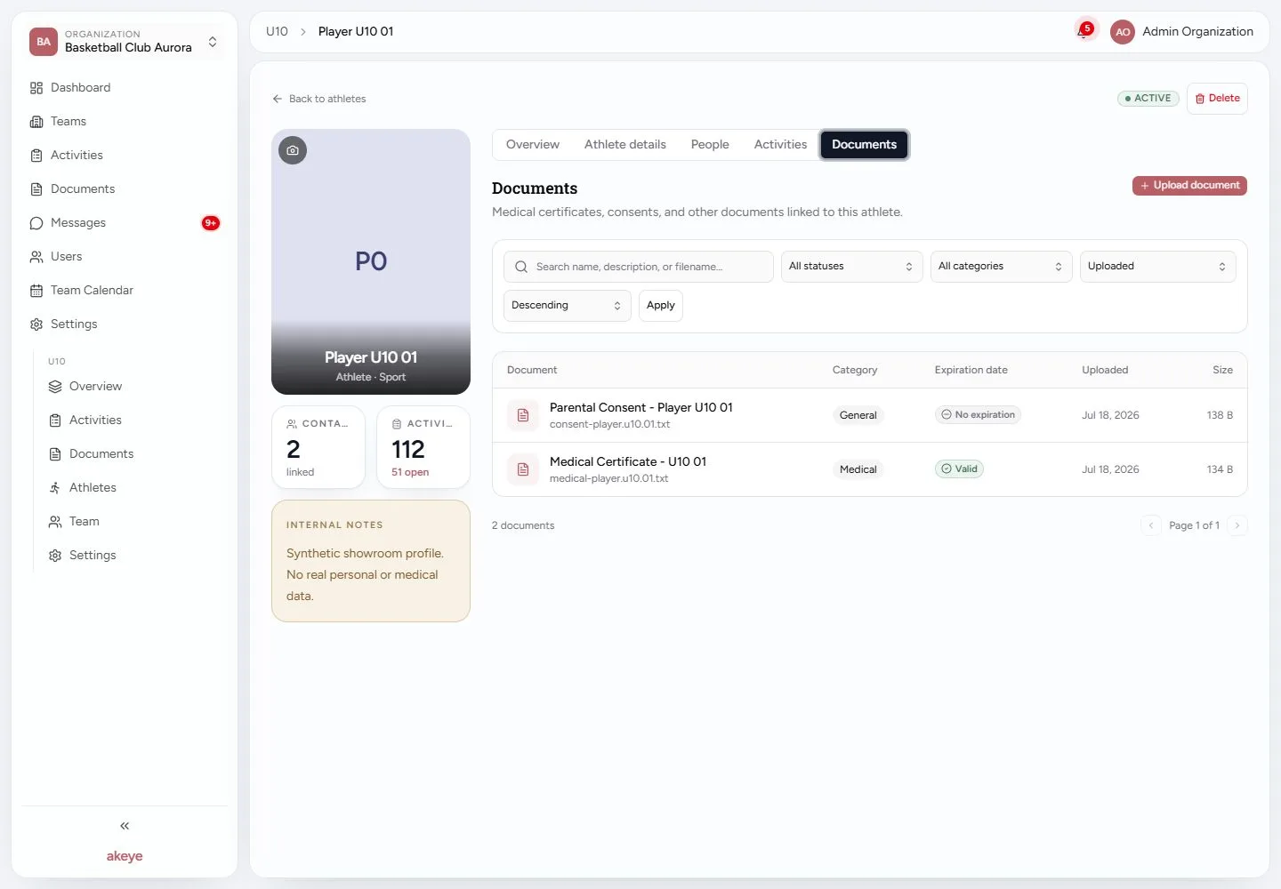Click the U10 breadcrumb link
Screen dimensions: 1281x889
pyautogui.click(x=277, y=32)
